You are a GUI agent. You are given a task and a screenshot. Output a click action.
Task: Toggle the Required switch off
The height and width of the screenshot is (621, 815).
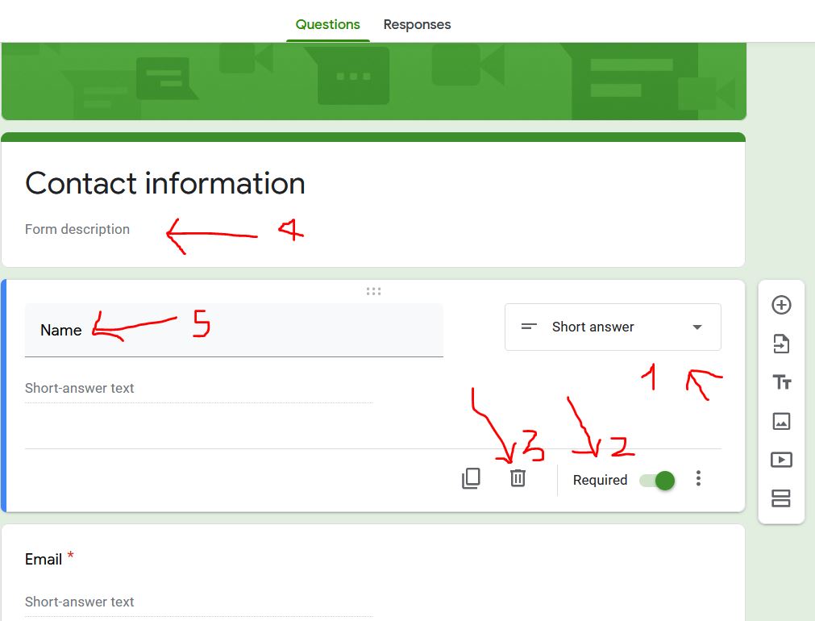[x=658, y=481]
